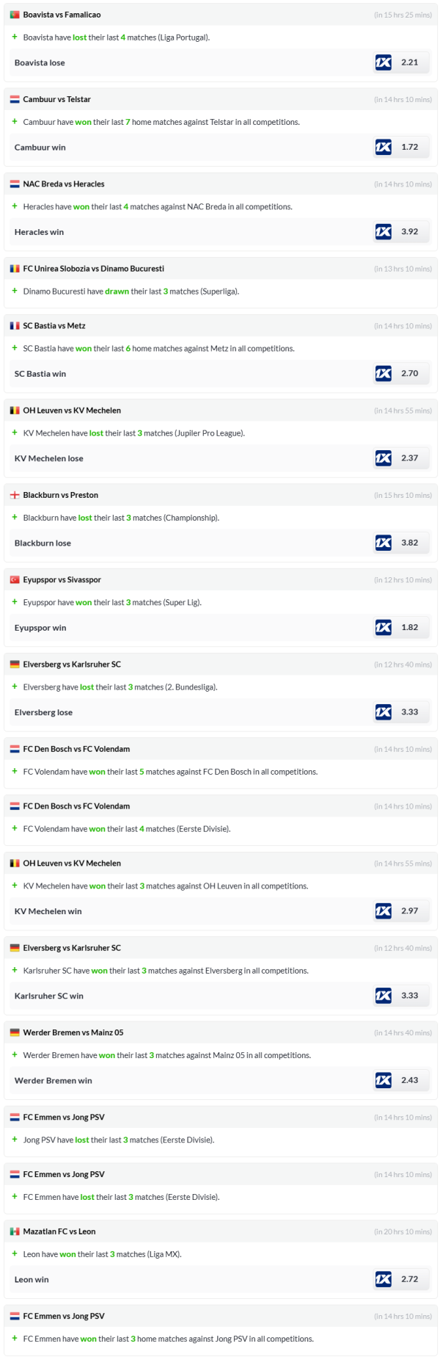Pick the 1.82 odds for Eyupspor win
This screenshot has height=1357, width=440.
410,628
